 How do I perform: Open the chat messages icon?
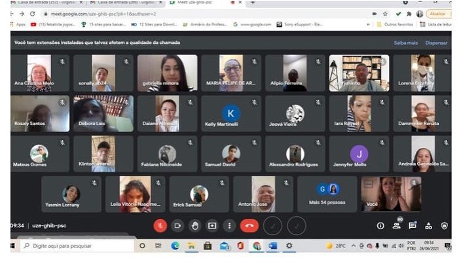tap(413, 225)
